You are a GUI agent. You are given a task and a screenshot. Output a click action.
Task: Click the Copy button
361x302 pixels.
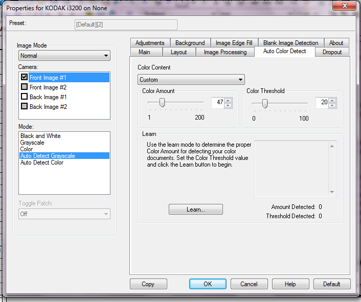[x=148, y=284]
